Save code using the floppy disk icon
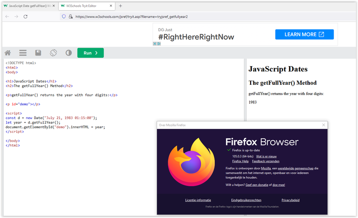 [38, 53]
